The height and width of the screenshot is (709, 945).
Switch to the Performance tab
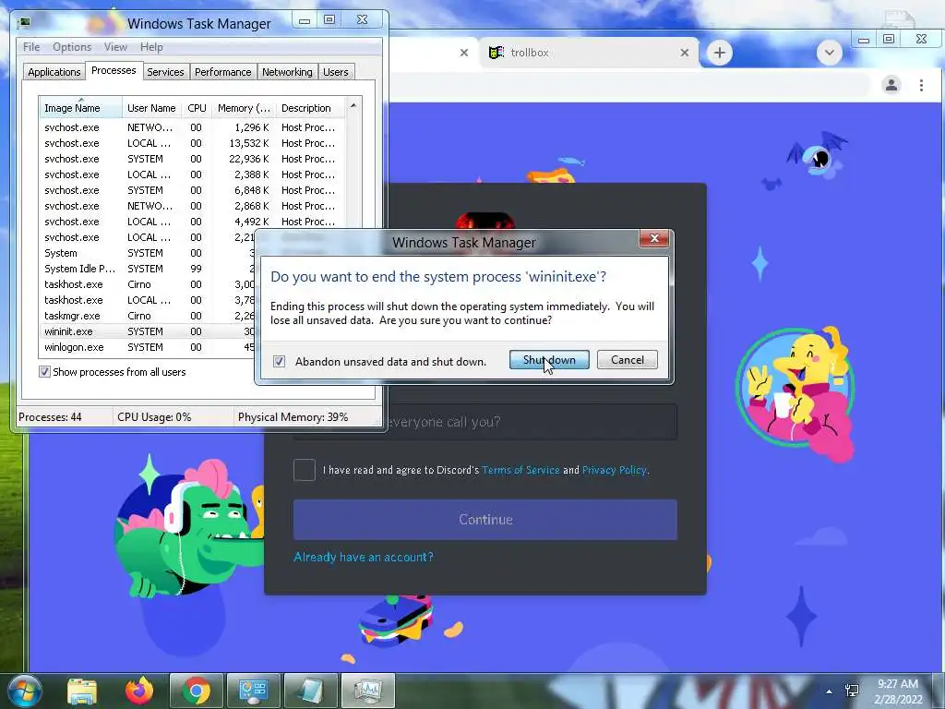pyautogui.click(x=223, y=72)
